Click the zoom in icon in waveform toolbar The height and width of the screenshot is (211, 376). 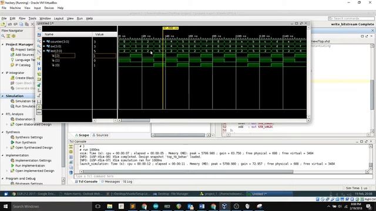click(39, 41)
